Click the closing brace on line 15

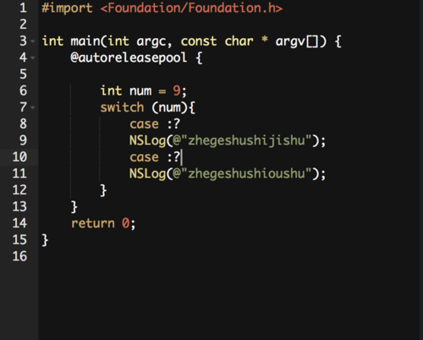coord(45,240)
